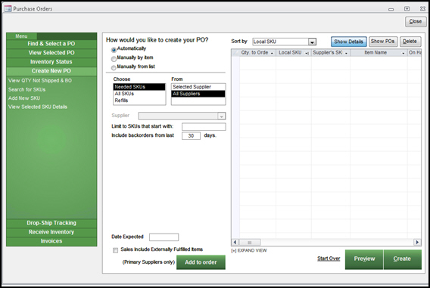The image size is (430, 288).
Task: Click the Preview button
Action: coord(364,259)
